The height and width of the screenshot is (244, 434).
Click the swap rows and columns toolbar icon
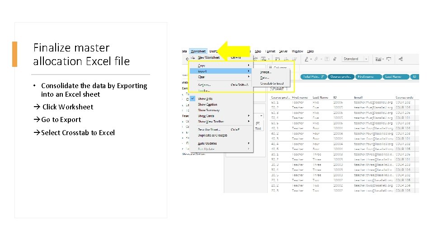point(278,59)
